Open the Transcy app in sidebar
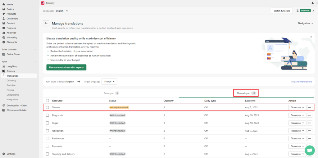Image resolution: width=318 pixels, height=158 pixels. pos(11,71)
